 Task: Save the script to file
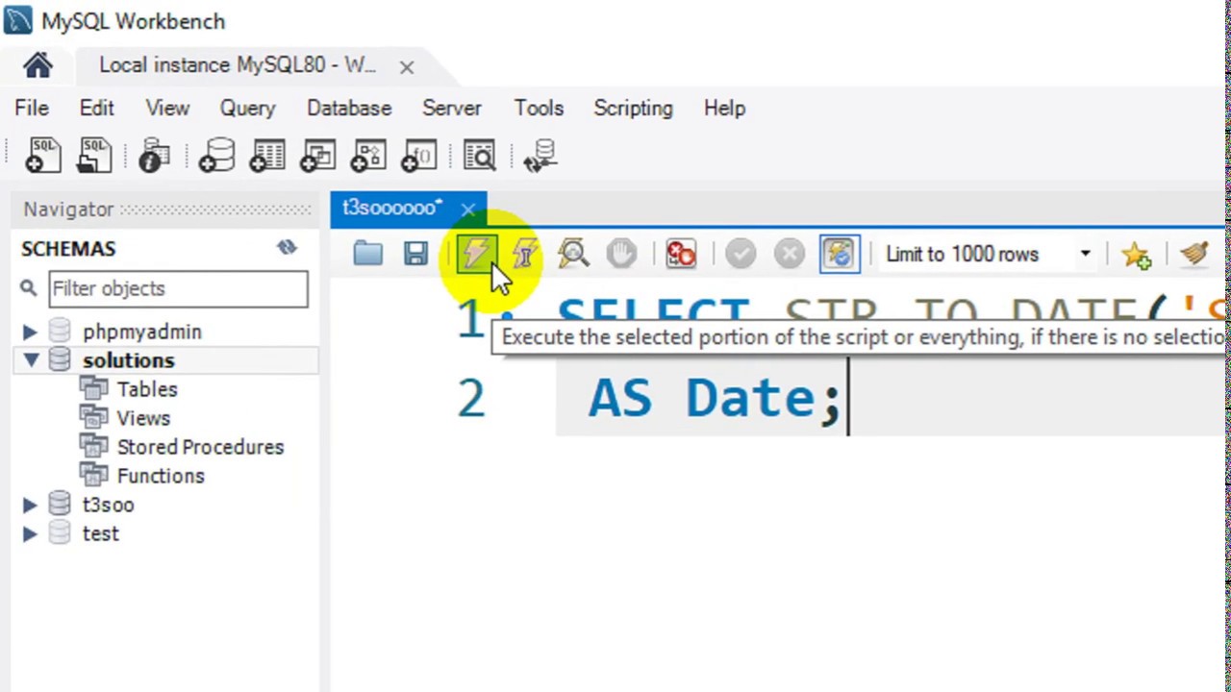(x=415, y=254)
